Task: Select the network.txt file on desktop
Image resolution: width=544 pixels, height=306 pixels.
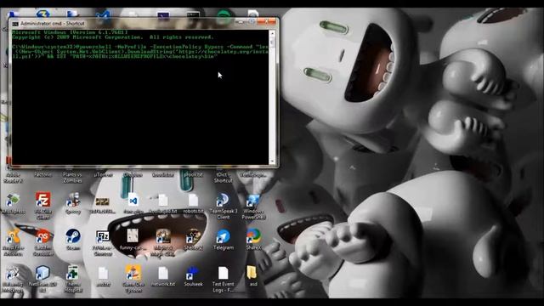Action: (163, 274)
